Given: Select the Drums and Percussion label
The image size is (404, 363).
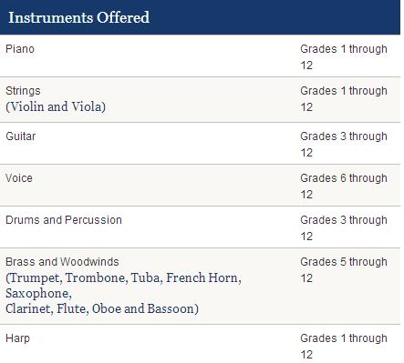Looking at the screenshot, I should point(64,220).
